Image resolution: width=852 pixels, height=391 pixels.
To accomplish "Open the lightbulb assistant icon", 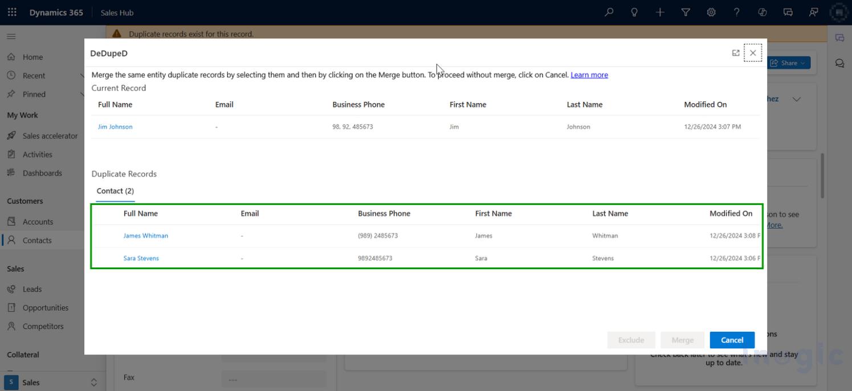I will [634, 12].
